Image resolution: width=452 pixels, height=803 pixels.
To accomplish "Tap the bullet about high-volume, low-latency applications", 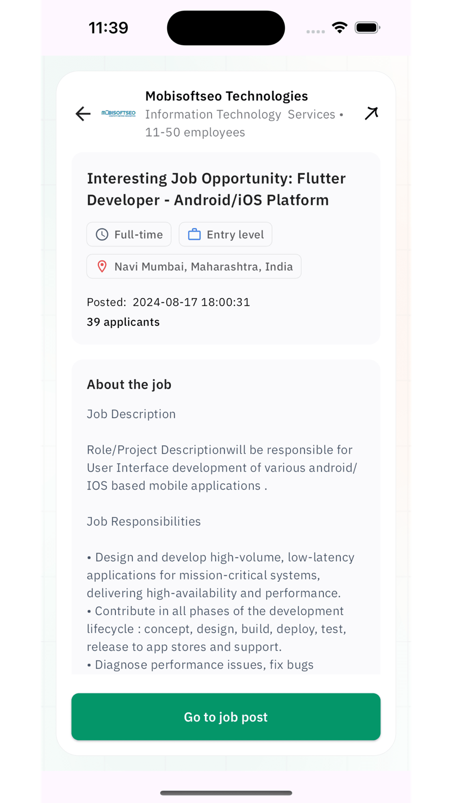I will click(221, 575).
